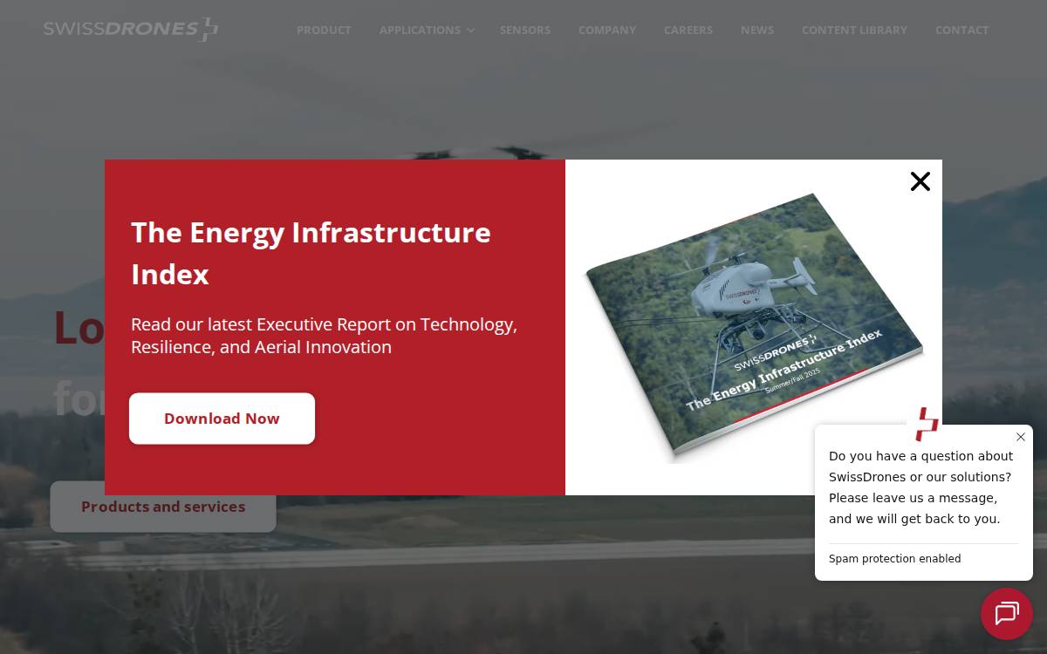The width and height of the screenshot is (1047, 654).
Task: Click the Download Now button
Action: [x=222, y=419]
